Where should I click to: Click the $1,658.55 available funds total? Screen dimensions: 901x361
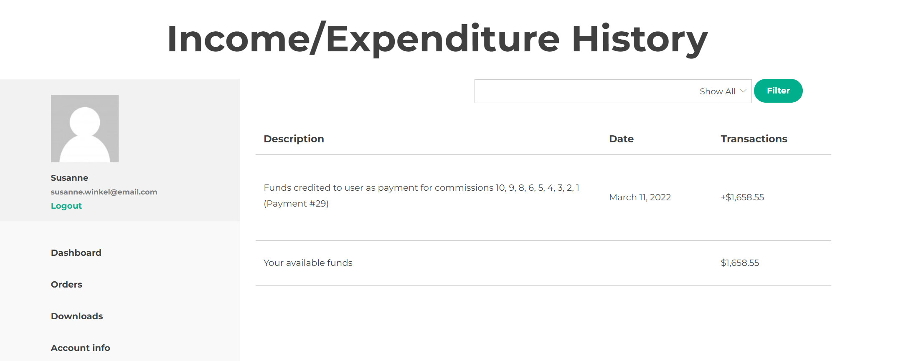[x=740, y=263]
